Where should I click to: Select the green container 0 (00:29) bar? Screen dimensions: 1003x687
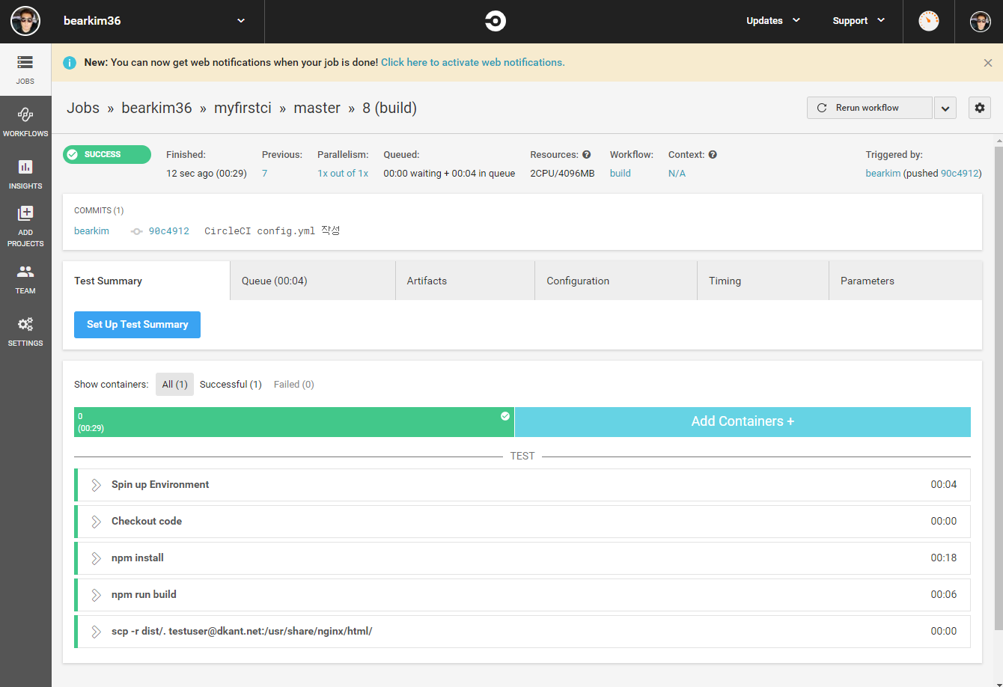coord(294,422)
